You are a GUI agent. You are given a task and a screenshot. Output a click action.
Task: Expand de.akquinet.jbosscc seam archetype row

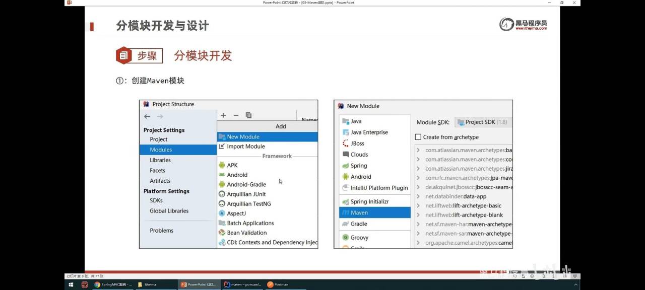coord(418,187)
